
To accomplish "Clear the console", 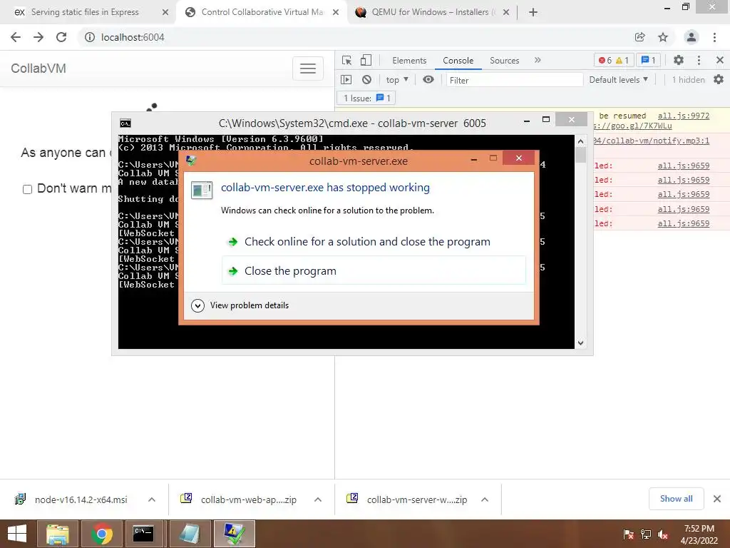I will click(x=367, y=80).
